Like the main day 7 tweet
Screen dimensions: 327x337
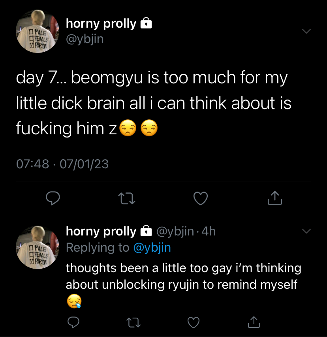201,198
